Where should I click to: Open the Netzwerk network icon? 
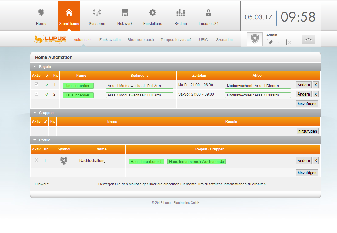click(125, 13)
